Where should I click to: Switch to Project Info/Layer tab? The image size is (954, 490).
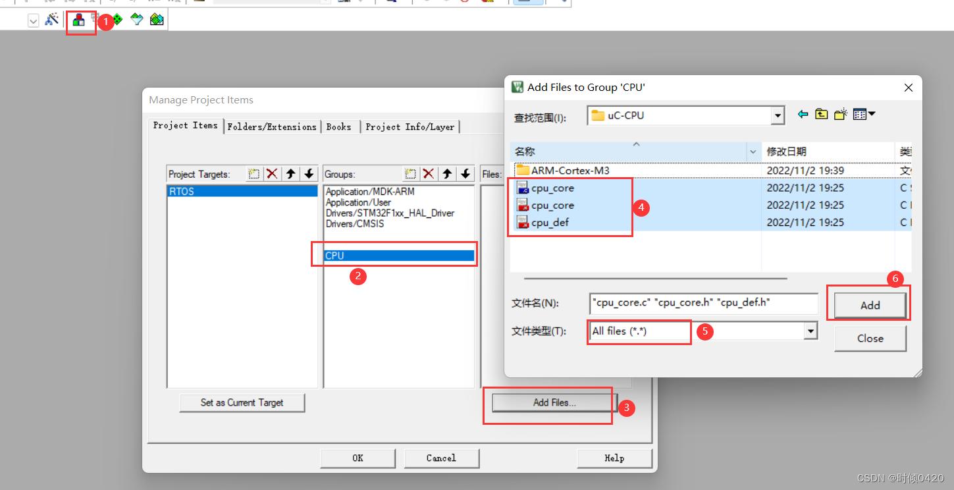410,126
